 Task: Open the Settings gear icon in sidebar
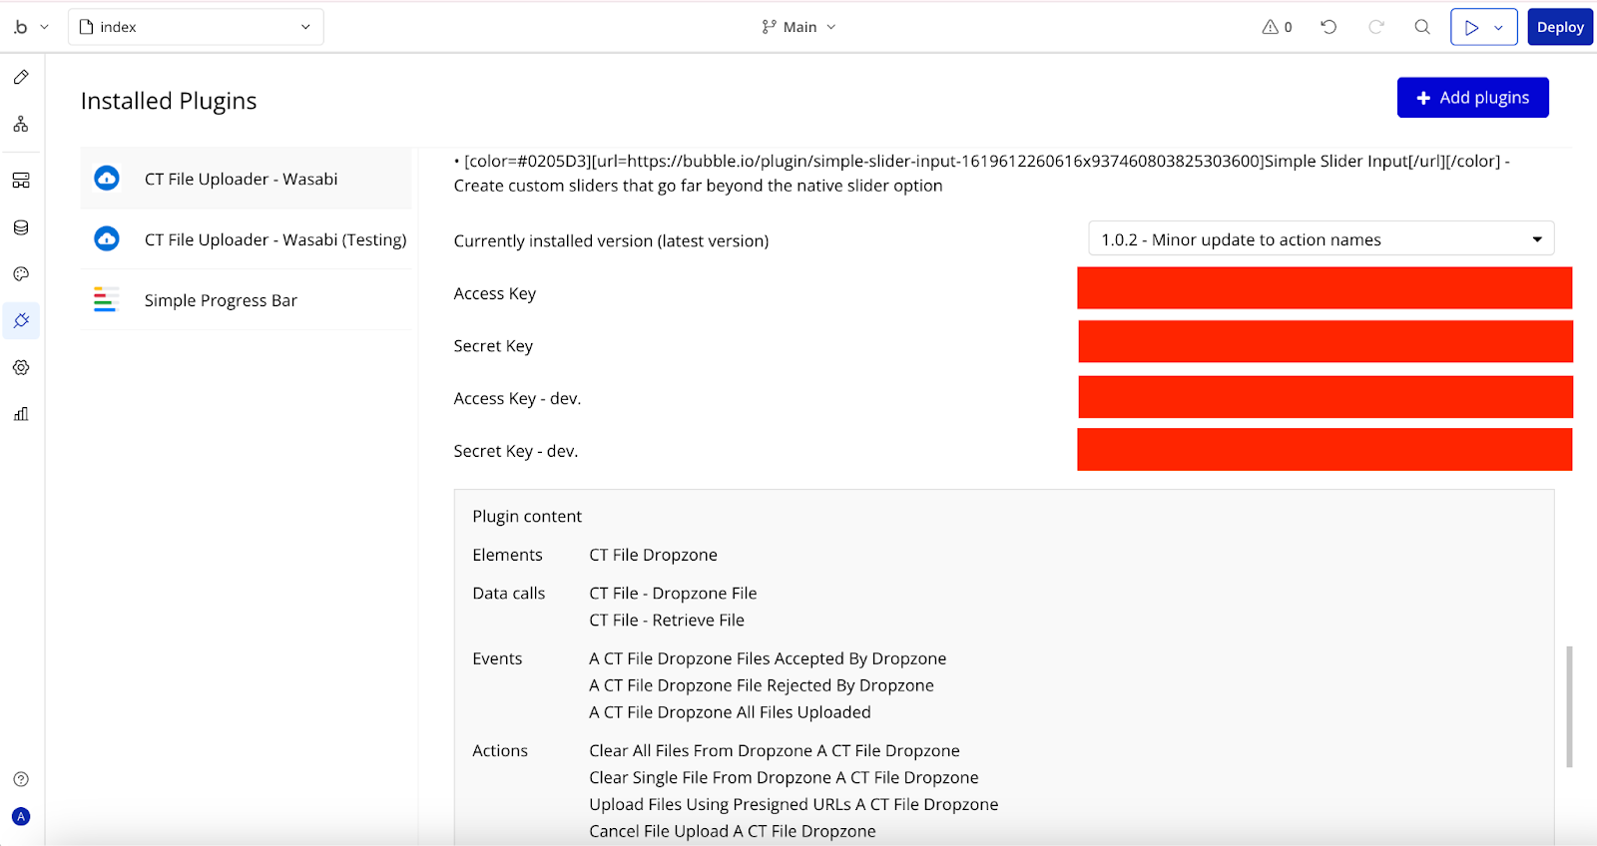[21, 367]
